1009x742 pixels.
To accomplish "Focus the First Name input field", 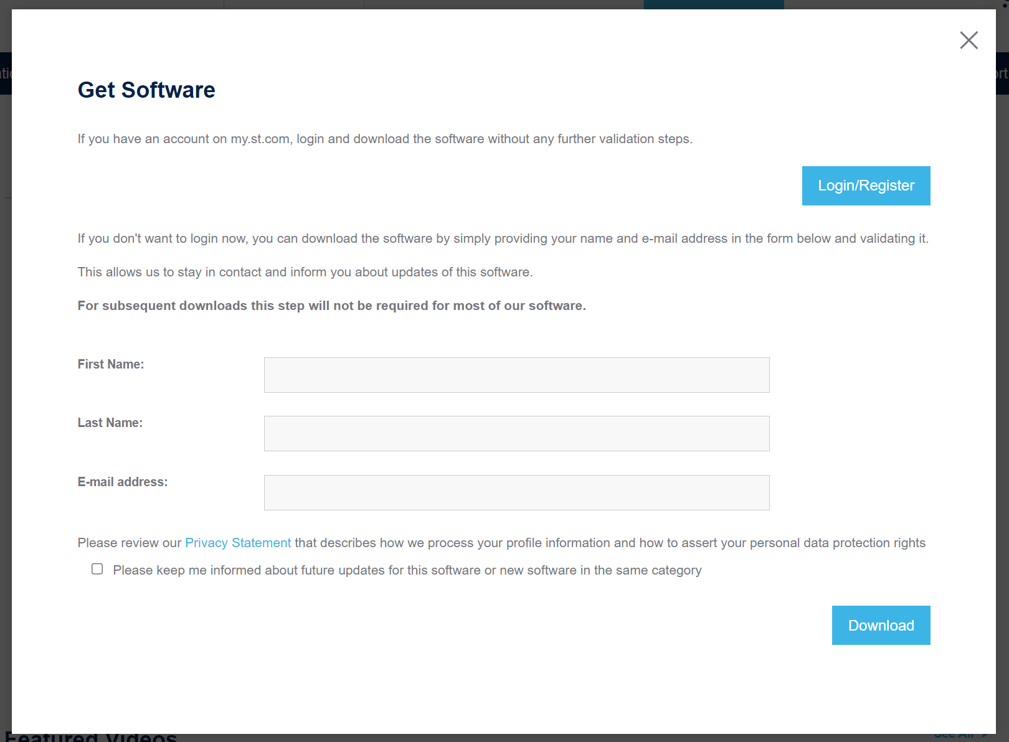I will point(516,375).
